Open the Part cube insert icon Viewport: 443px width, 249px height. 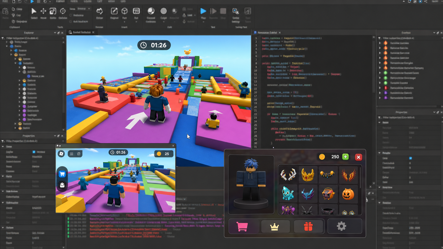pos(125,11)
